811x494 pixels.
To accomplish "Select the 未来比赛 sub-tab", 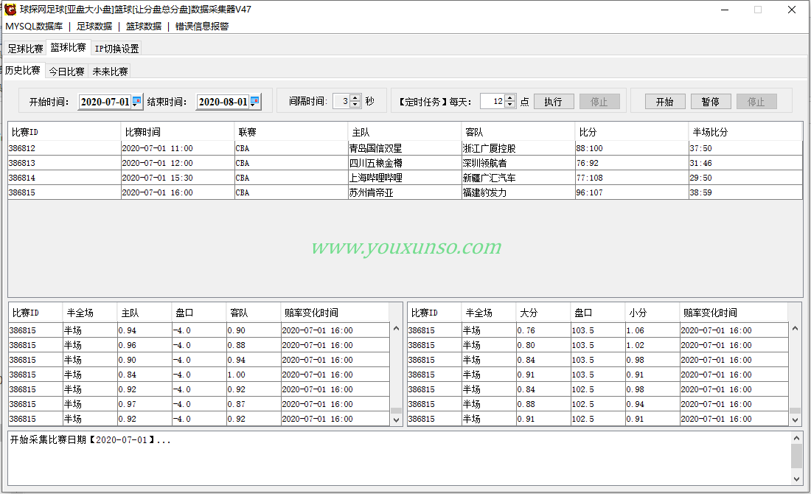I will [110, 72].
